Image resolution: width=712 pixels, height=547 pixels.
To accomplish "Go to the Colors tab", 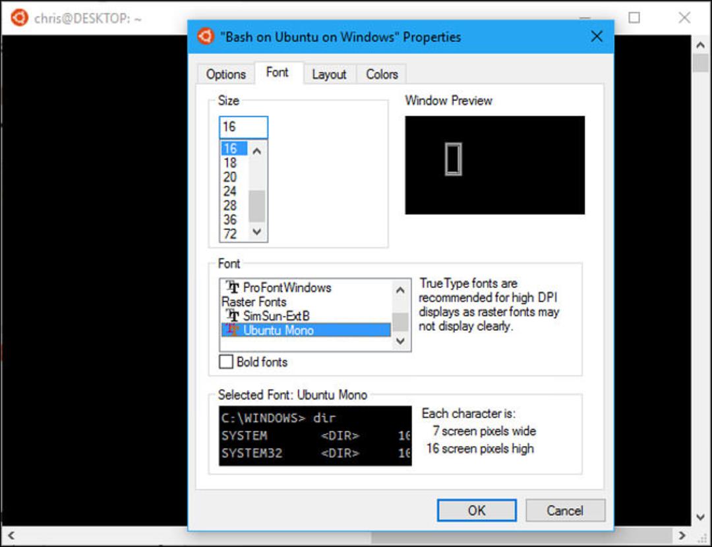I will tap(382, 74).
